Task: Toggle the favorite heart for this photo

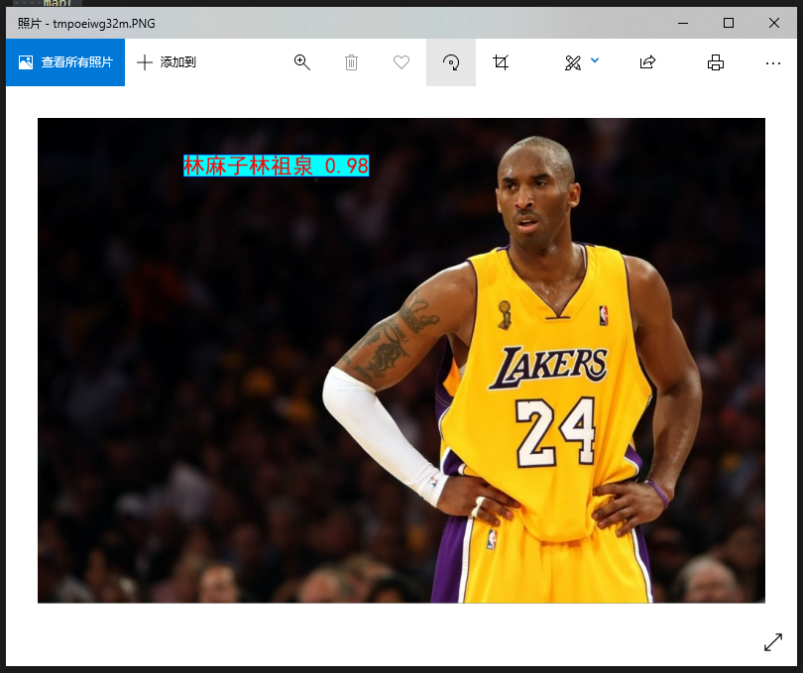Action: [x=401, y=61]
